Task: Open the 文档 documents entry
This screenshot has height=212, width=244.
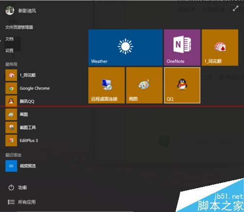Action: pyautogui.click(x=9, y=39)
